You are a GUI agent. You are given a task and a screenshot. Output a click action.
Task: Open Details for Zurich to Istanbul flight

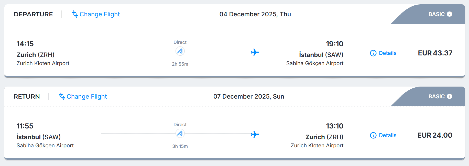click(x=387, y=53)
